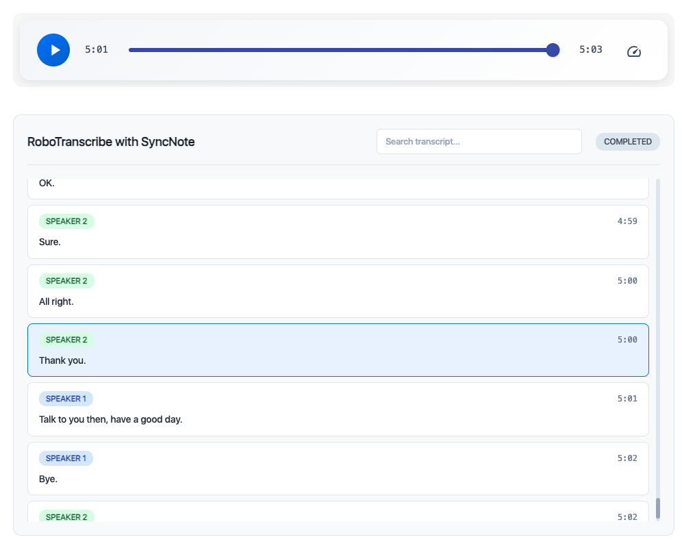Click Speaker 1 badge above "Talk to you then"

tap(66, 399)
